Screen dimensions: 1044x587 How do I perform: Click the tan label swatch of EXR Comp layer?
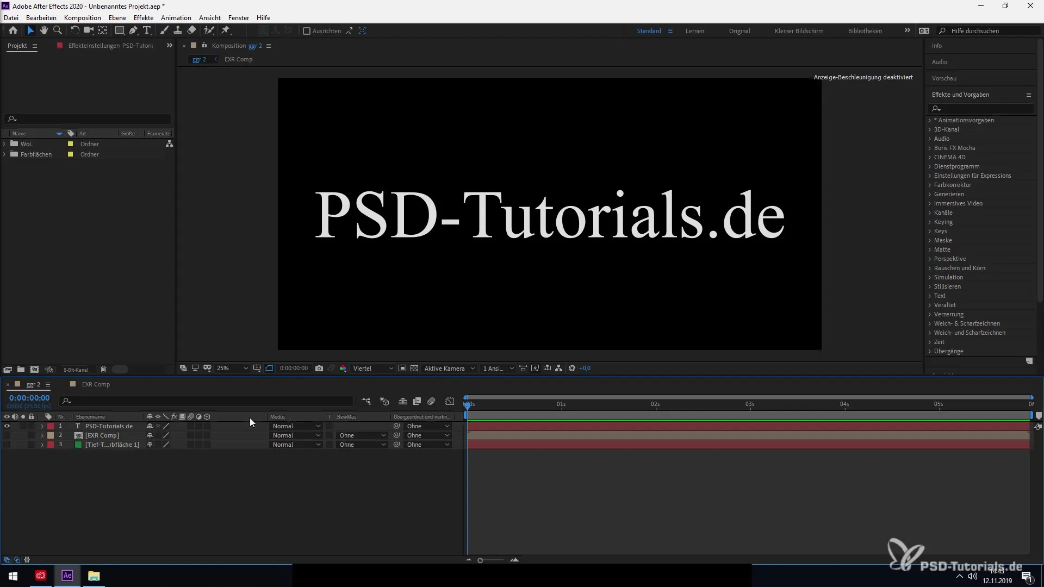51,435
